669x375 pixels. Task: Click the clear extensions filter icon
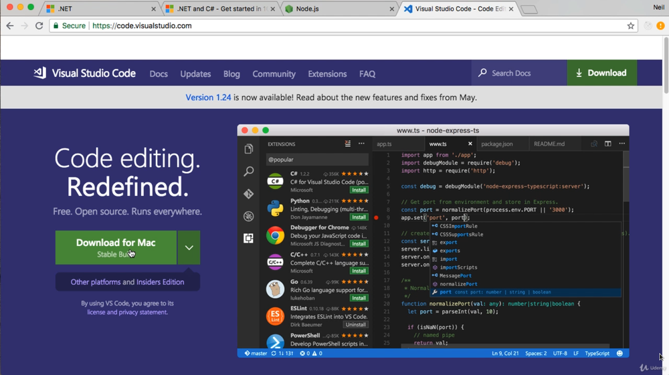coord(348,144)
